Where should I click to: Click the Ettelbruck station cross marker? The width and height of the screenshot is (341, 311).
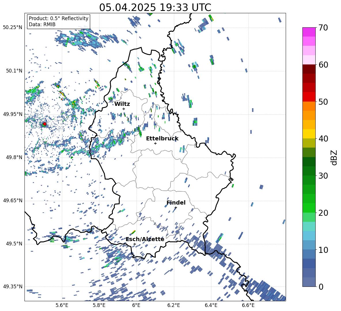point(155,143)
